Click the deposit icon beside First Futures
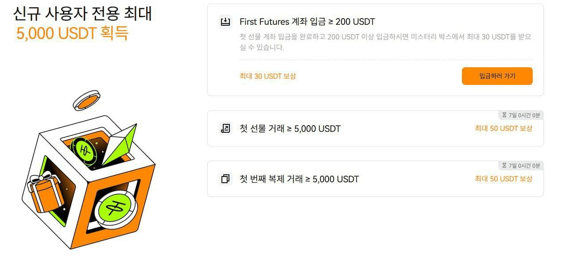562x265 pixels. point(225,22)
